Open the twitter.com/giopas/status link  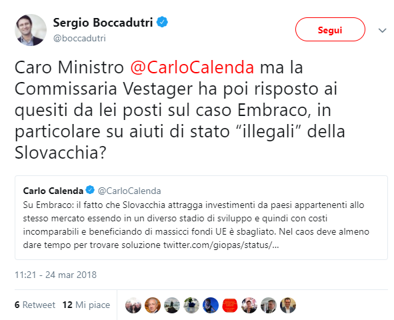coord(221,245)
